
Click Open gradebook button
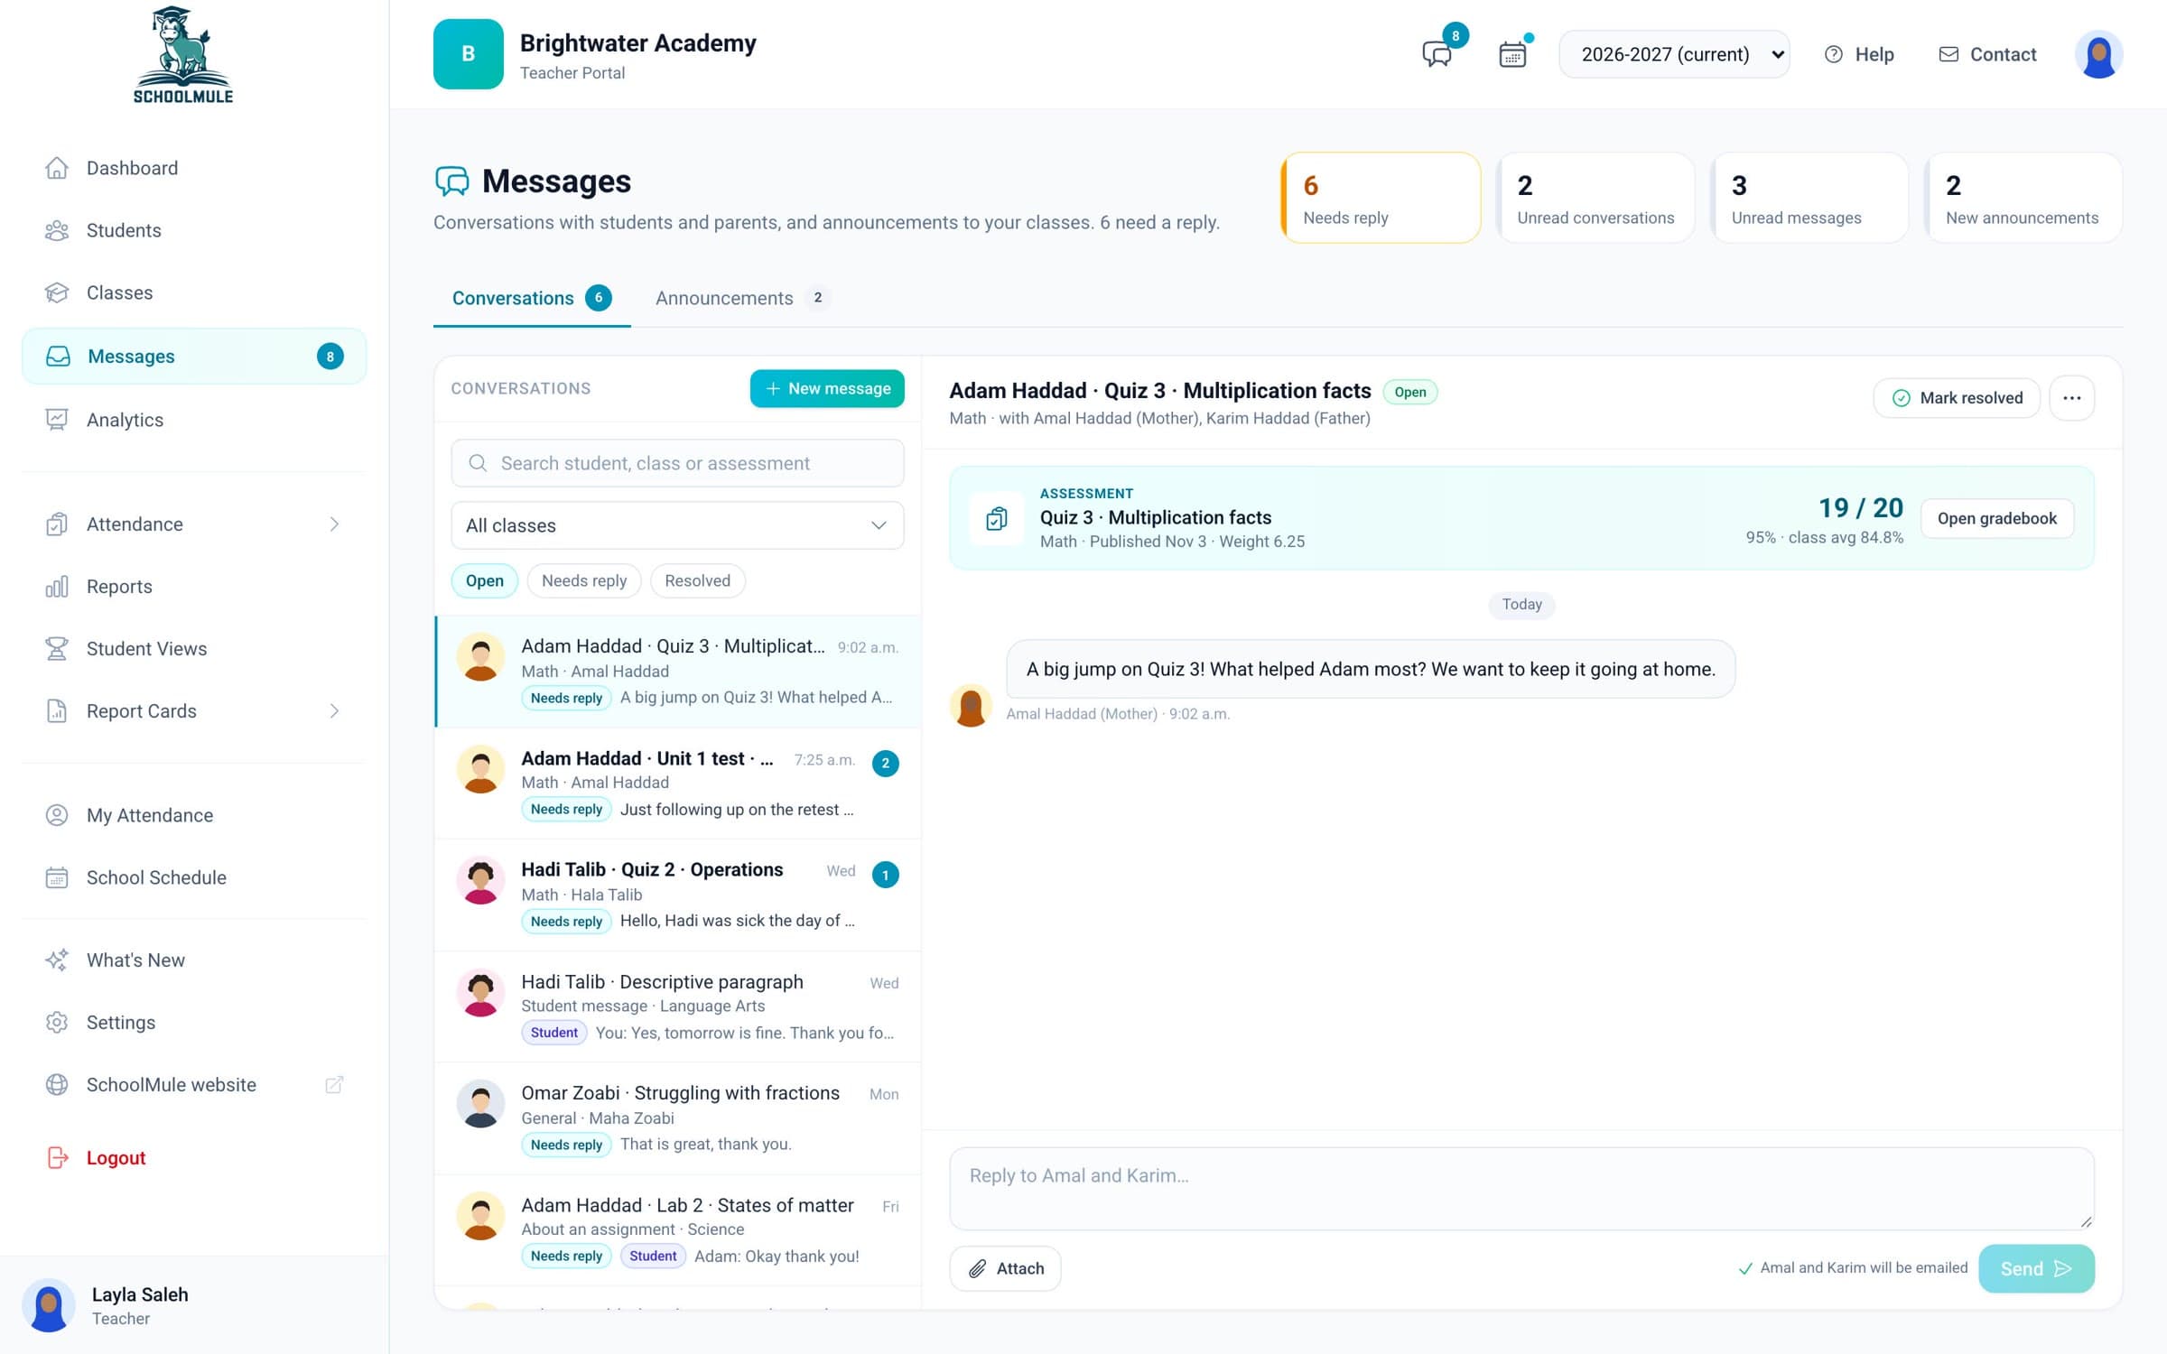coord(1997,518)
